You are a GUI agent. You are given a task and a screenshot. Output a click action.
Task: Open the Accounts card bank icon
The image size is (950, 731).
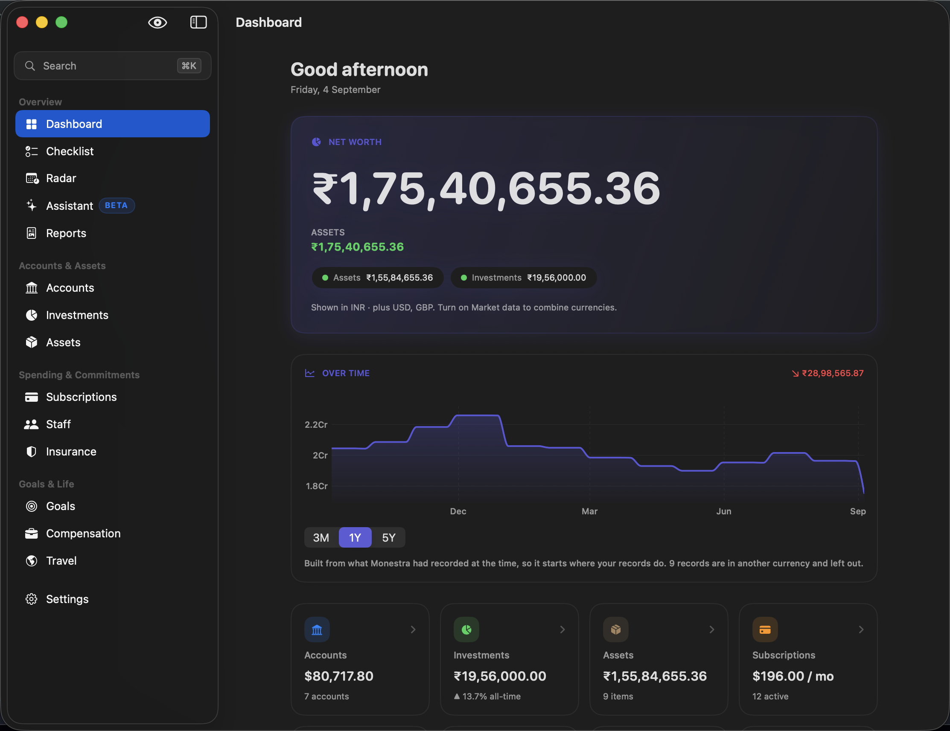coord(317,629)
